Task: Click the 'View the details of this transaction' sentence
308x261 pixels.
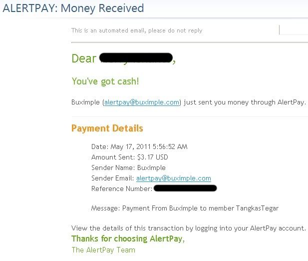Action: pyautogui.click(x=189, y=228)
